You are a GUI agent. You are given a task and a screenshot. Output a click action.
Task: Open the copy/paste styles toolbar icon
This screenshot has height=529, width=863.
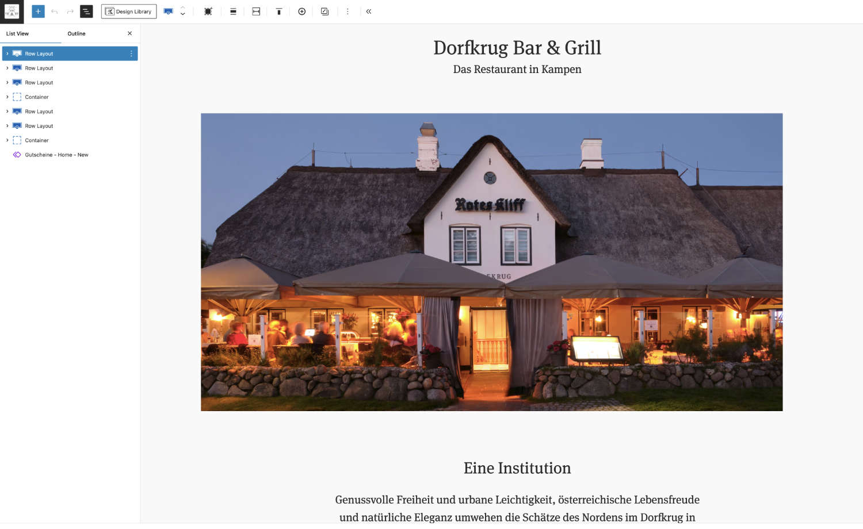coord(325,11)
